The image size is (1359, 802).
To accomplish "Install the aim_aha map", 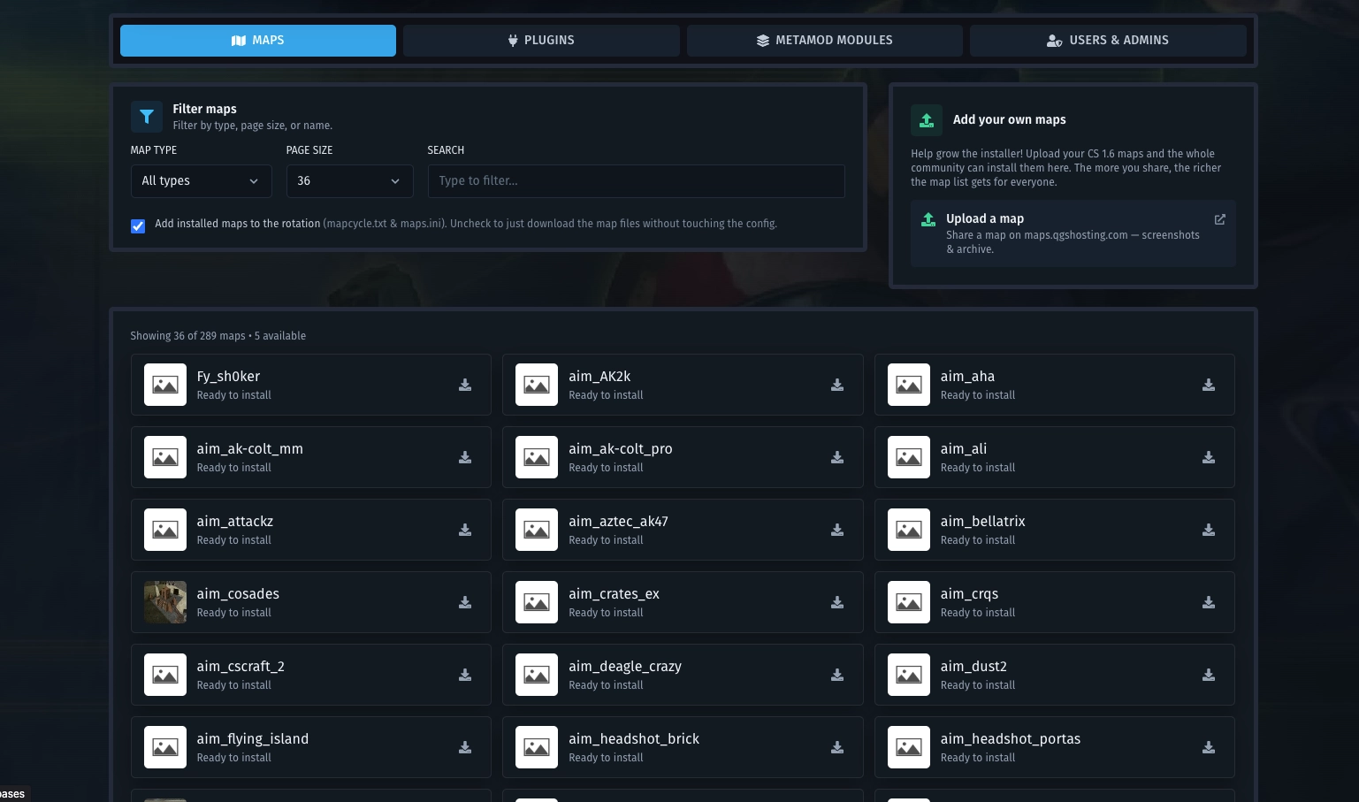I will 1209,385.
